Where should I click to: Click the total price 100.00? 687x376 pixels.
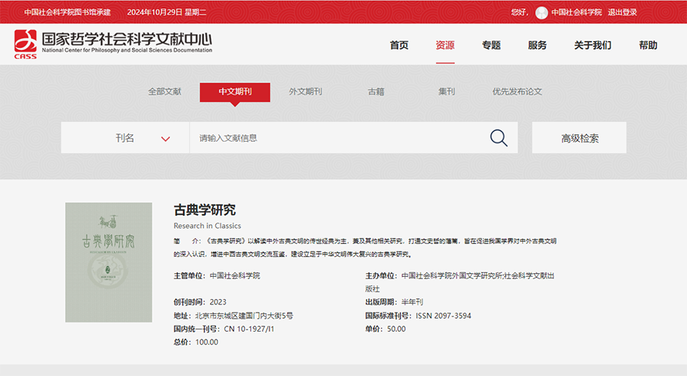point(207,342)
